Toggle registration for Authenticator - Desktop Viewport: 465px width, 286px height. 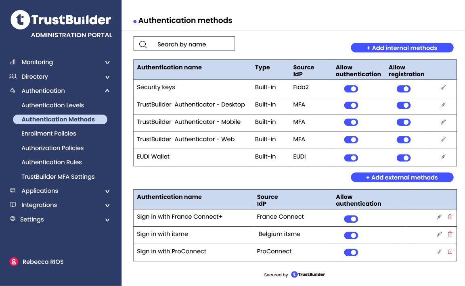[404, 105]
